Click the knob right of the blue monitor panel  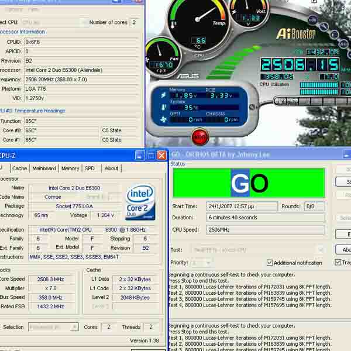pyautogui.click(x=252, y=107)
